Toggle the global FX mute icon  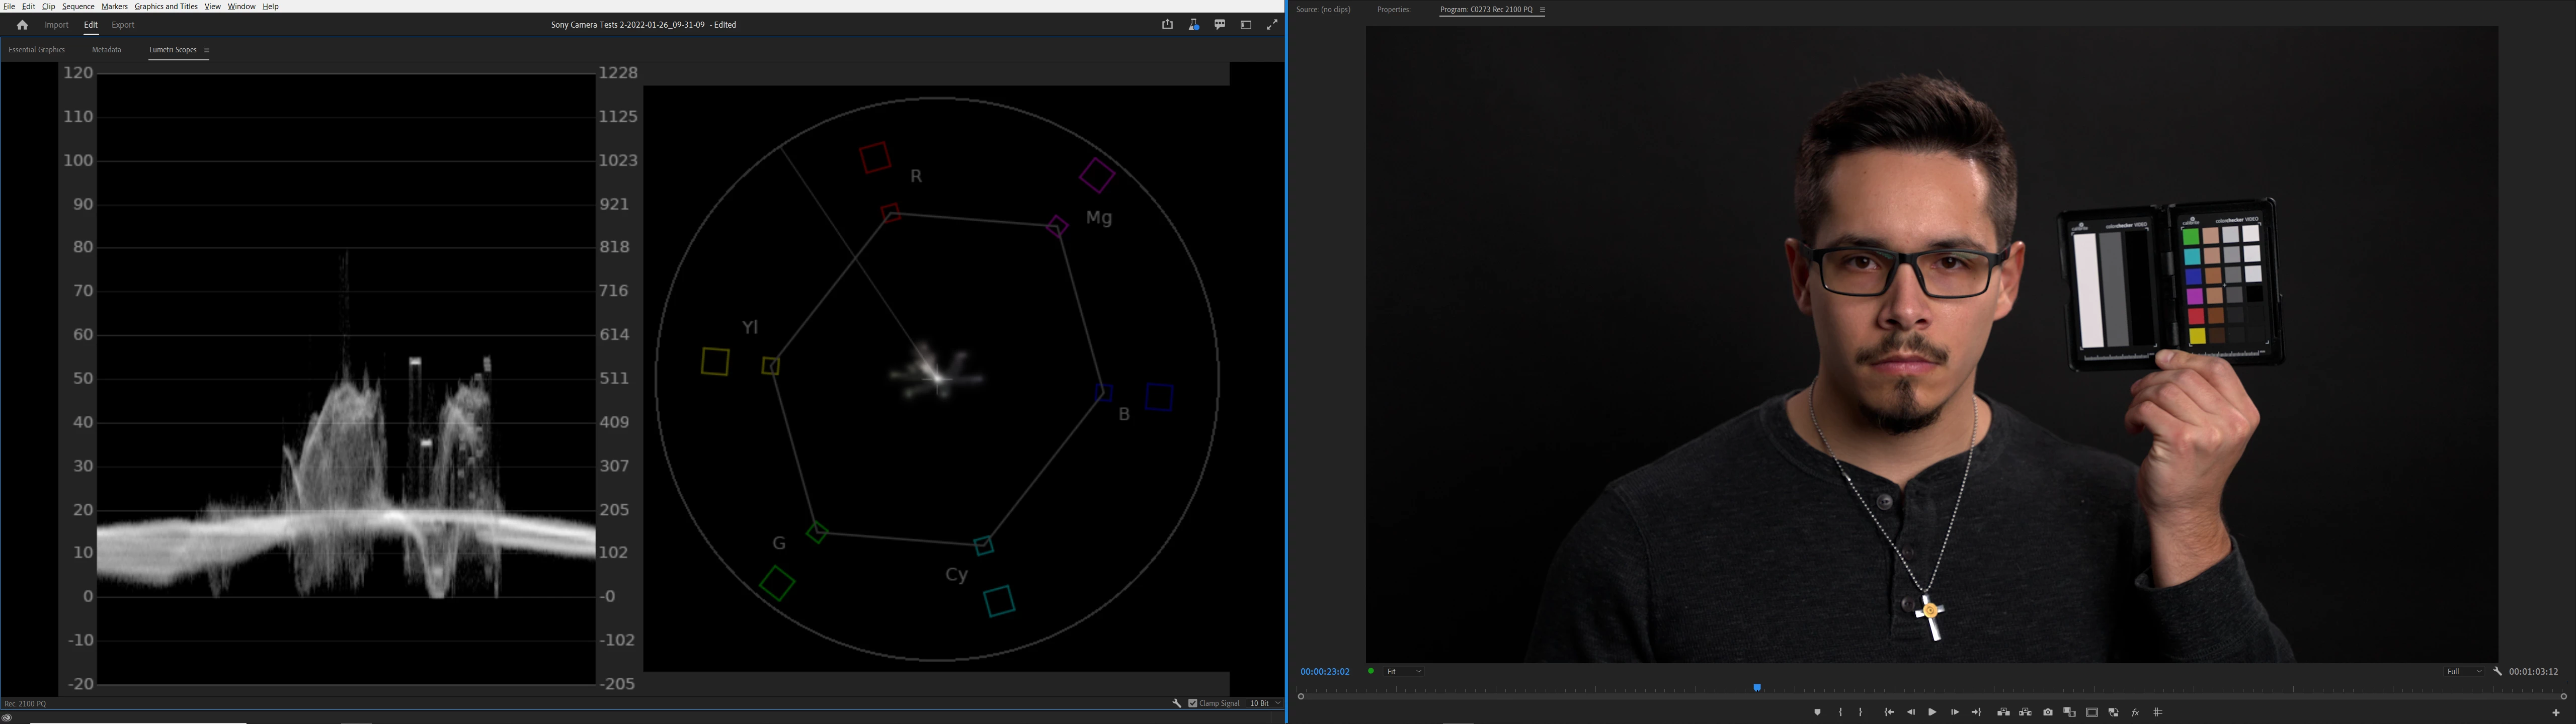click(2135, 712)
